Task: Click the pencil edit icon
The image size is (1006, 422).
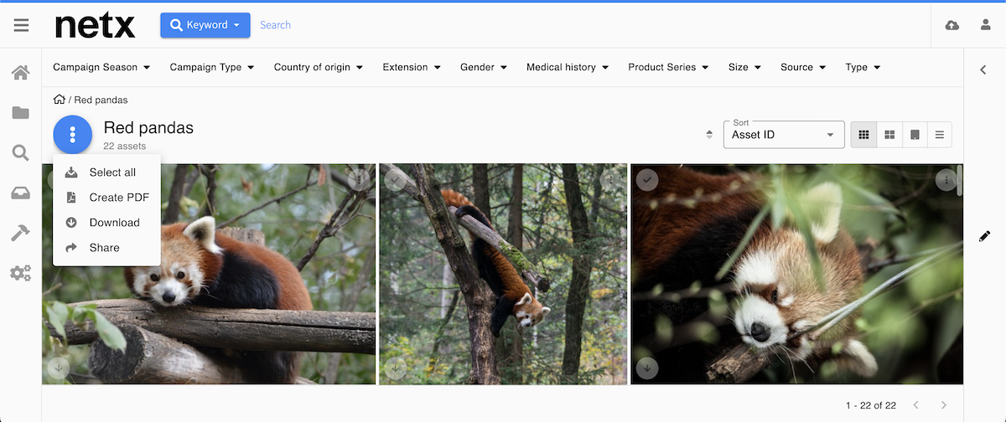Action: pyautogui.click(x=984, y=236)
